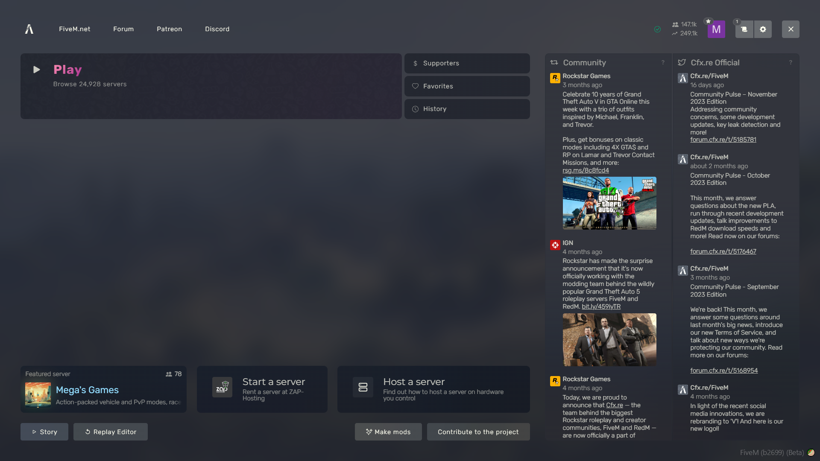Open settings via the gear icon
The height and width of the screenshot is (461, 820).
(763, 29)
